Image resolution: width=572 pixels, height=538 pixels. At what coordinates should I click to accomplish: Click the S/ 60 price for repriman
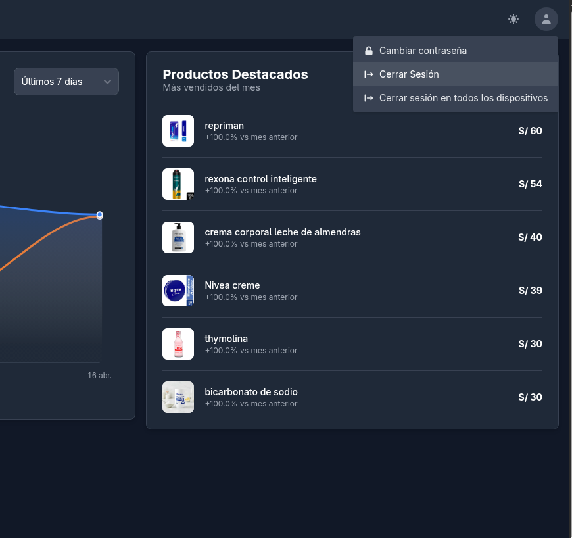[530, 131]
